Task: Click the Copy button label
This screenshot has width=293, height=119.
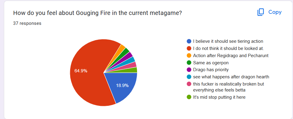Action: tap(275, 12)
